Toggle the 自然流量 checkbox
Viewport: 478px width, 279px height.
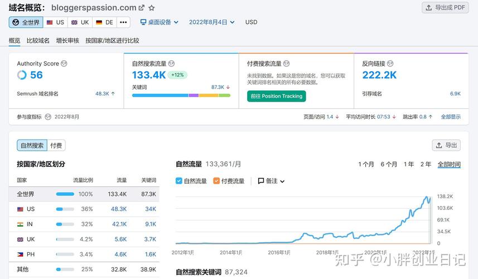click(x=179, y=181)
